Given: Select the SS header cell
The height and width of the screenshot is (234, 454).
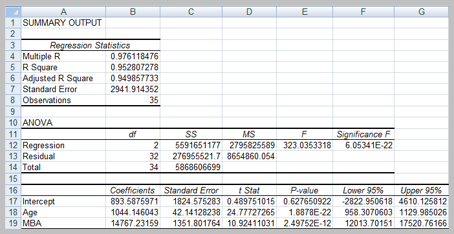Looking at the screenshot, I should [x=191, y=134].
